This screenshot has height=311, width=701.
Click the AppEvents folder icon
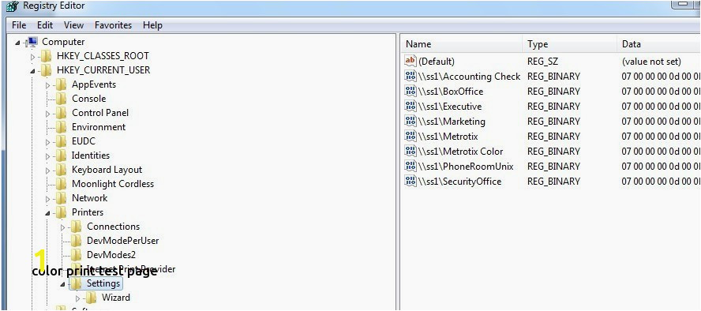tap(62, 84)
